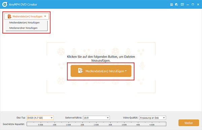Click the Geschätzte Kapazität capacity bar
Image resolution: width=202 pixels, height=130 pixels.
96,124
